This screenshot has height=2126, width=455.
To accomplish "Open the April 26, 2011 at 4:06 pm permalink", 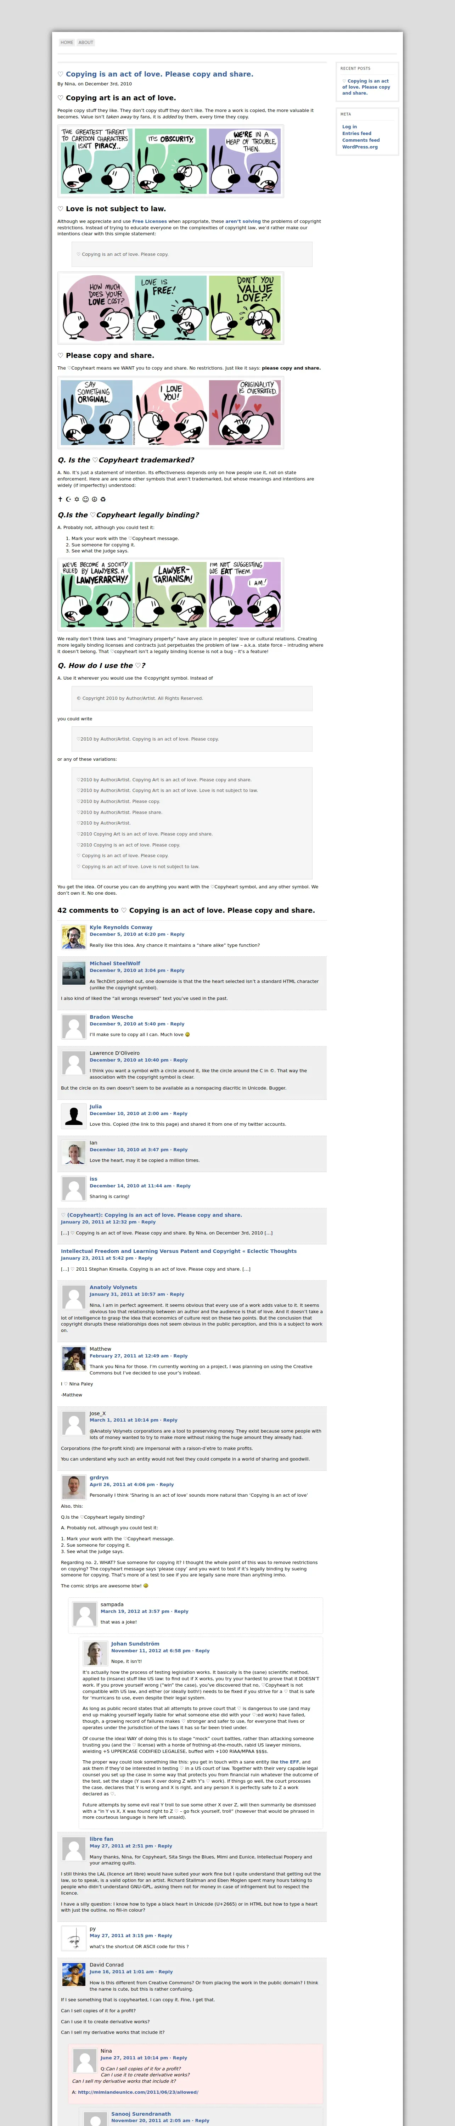I will (x=123, y=1485).
